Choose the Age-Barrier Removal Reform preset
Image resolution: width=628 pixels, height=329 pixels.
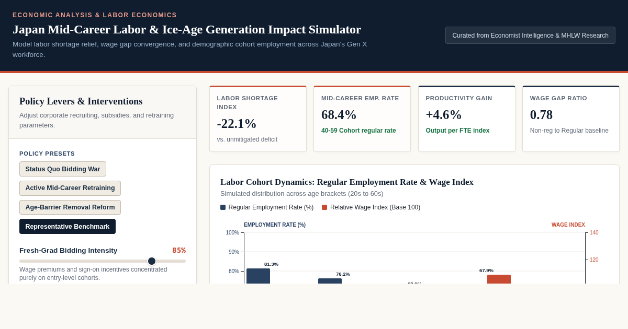coord(70,207)
